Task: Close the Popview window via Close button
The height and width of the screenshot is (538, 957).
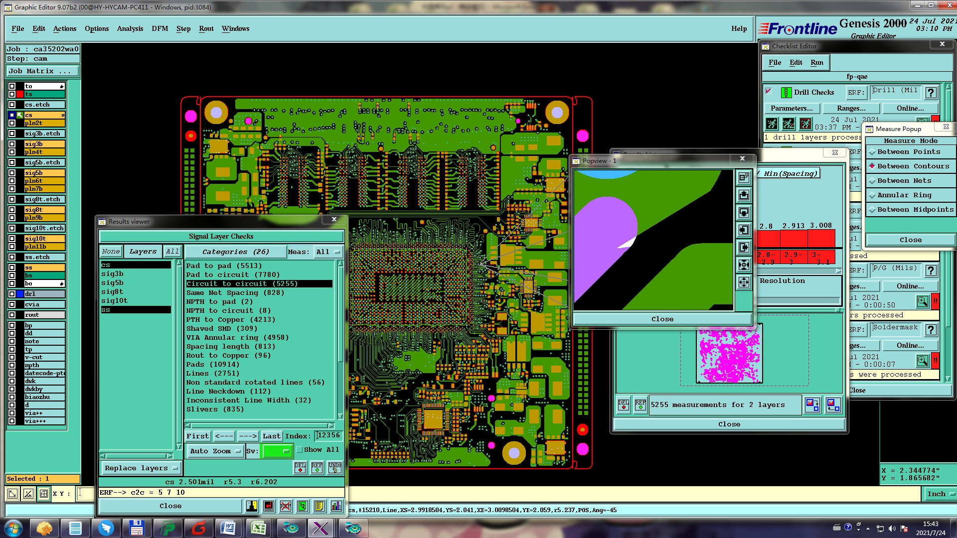Action: pos(662,319)
